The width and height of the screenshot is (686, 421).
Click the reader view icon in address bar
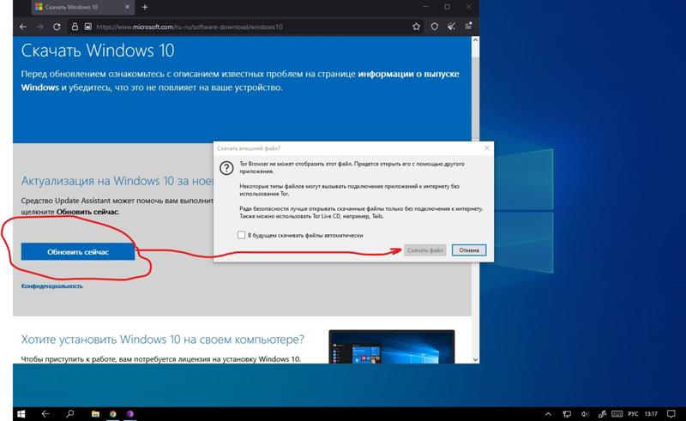[88, 27]
